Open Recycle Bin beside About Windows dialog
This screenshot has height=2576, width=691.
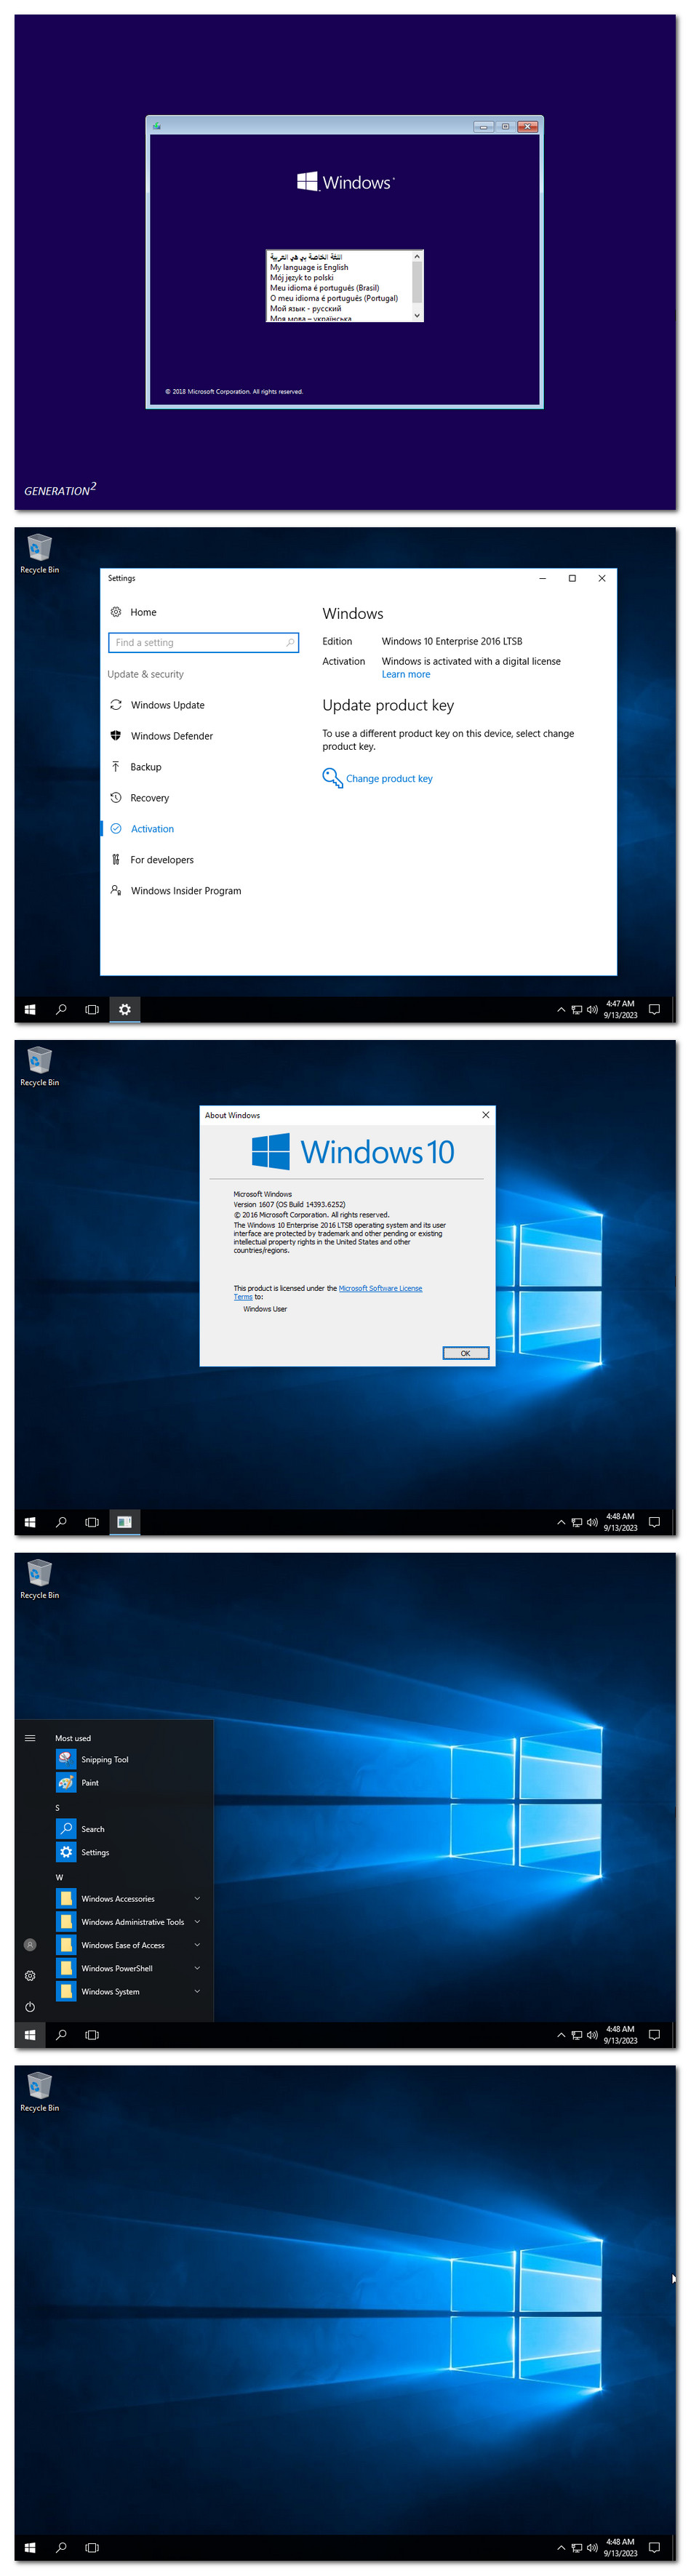(39, 1066)
